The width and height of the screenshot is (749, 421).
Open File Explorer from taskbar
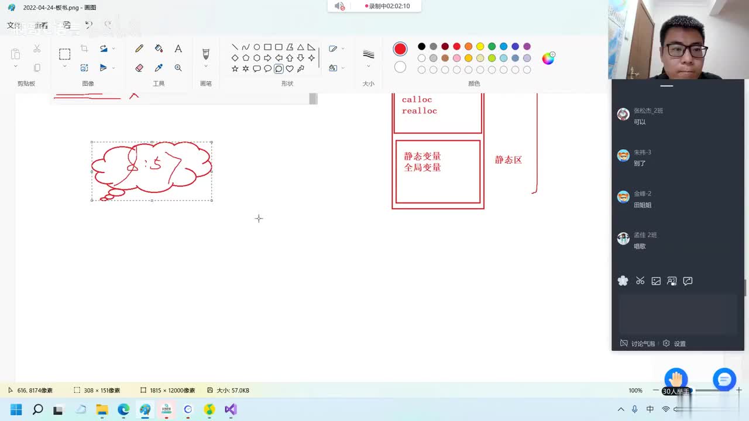click(x=102, y=409)
